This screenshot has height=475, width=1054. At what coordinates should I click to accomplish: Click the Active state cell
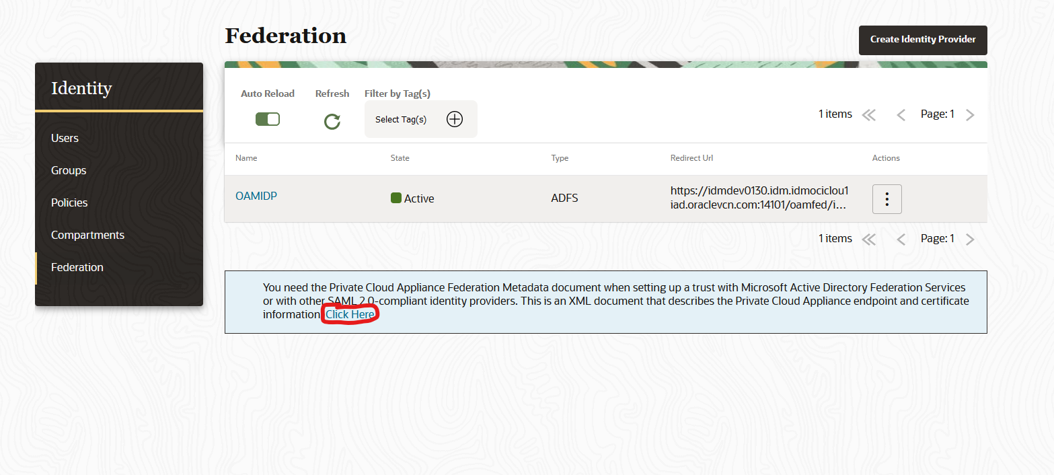[412, 198]
